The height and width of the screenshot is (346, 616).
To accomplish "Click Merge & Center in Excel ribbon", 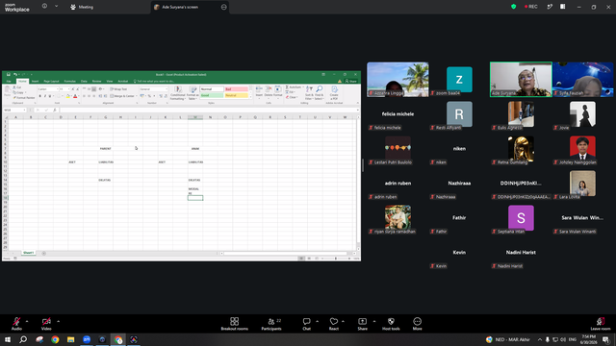I will pyautogui.click(x=123, y=96).
